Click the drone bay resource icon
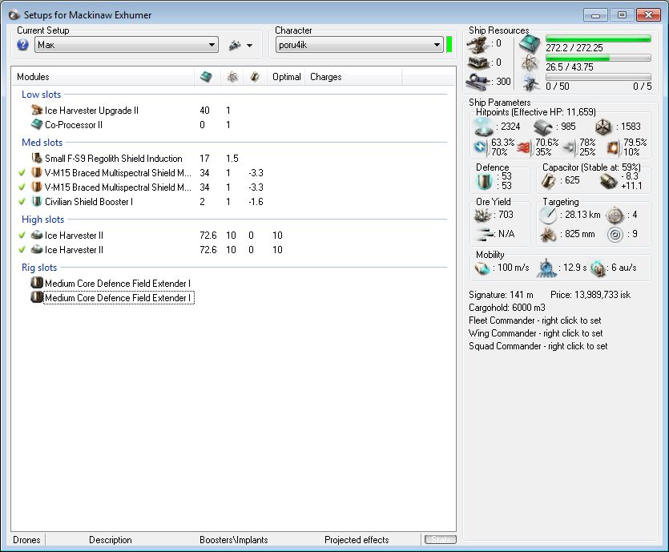This screenshot has width=669, height=552. click(530, 83)
